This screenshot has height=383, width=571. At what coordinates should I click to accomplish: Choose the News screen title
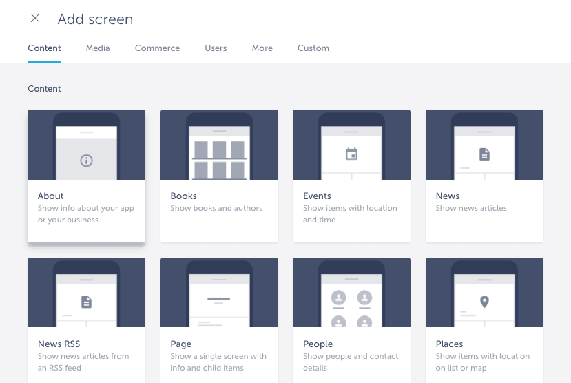[448, 196]
